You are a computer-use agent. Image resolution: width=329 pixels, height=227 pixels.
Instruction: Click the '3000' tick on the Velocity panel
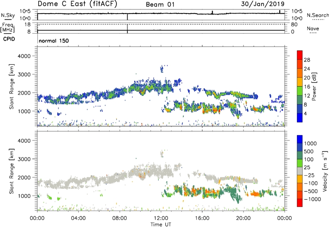24,159
